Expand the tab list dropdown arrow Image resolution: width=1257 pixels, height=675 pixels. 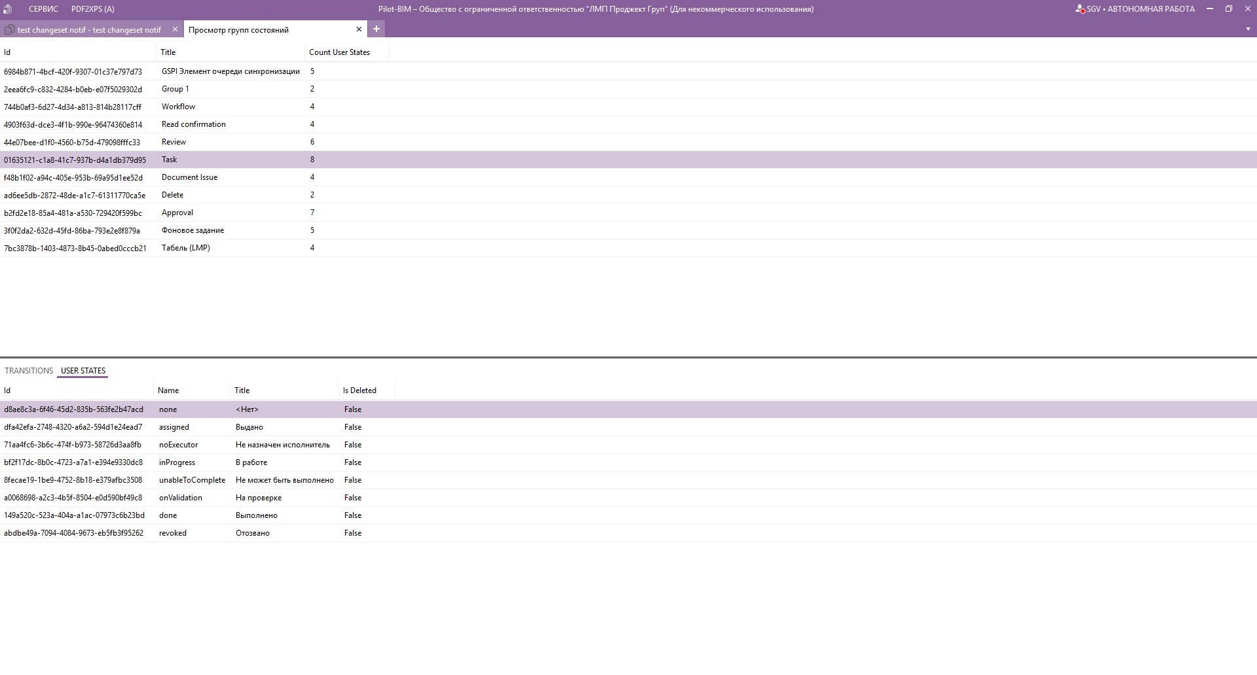(x=1248, y=29)
